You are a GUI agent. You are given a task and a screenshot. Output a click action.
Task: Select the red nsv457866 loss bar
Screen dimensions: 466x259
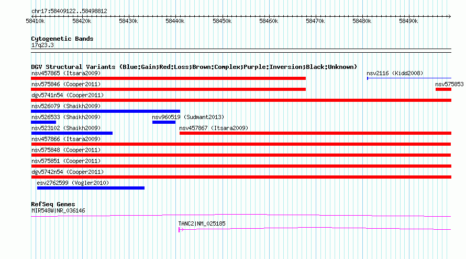pos(241,144)
